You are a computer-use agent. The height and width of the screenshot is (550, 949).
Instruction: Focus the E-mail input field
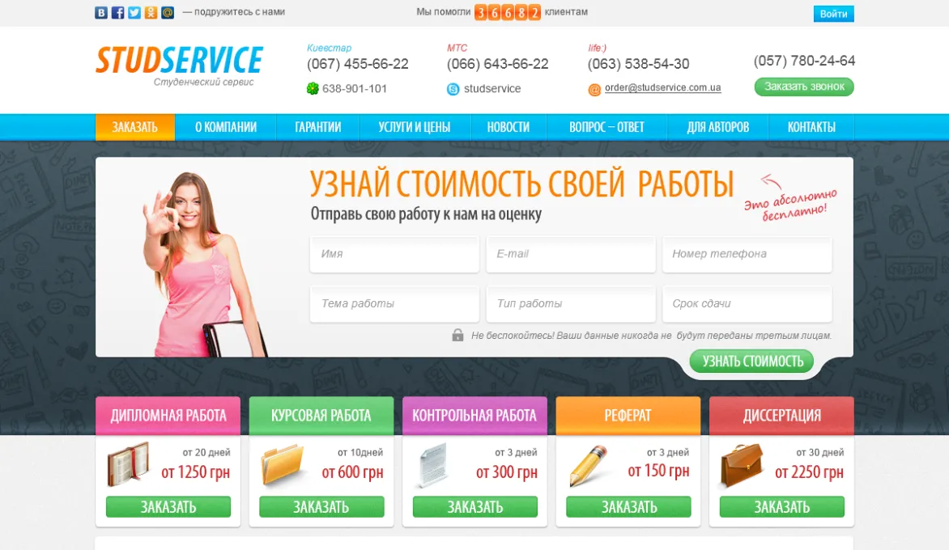click(x=571, y=254)
